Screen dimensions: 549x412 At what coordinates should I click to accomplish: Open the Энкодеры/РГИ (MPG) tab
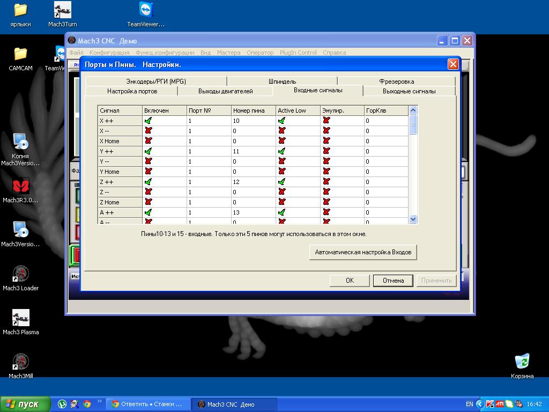(x=156, y=82)
